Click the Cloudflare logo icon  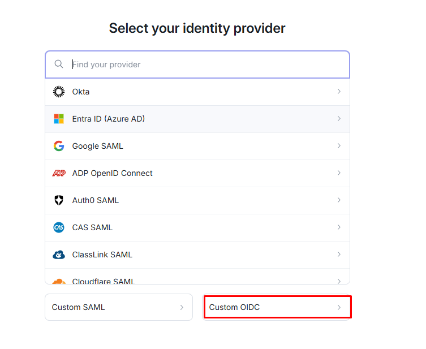[59, 281]
